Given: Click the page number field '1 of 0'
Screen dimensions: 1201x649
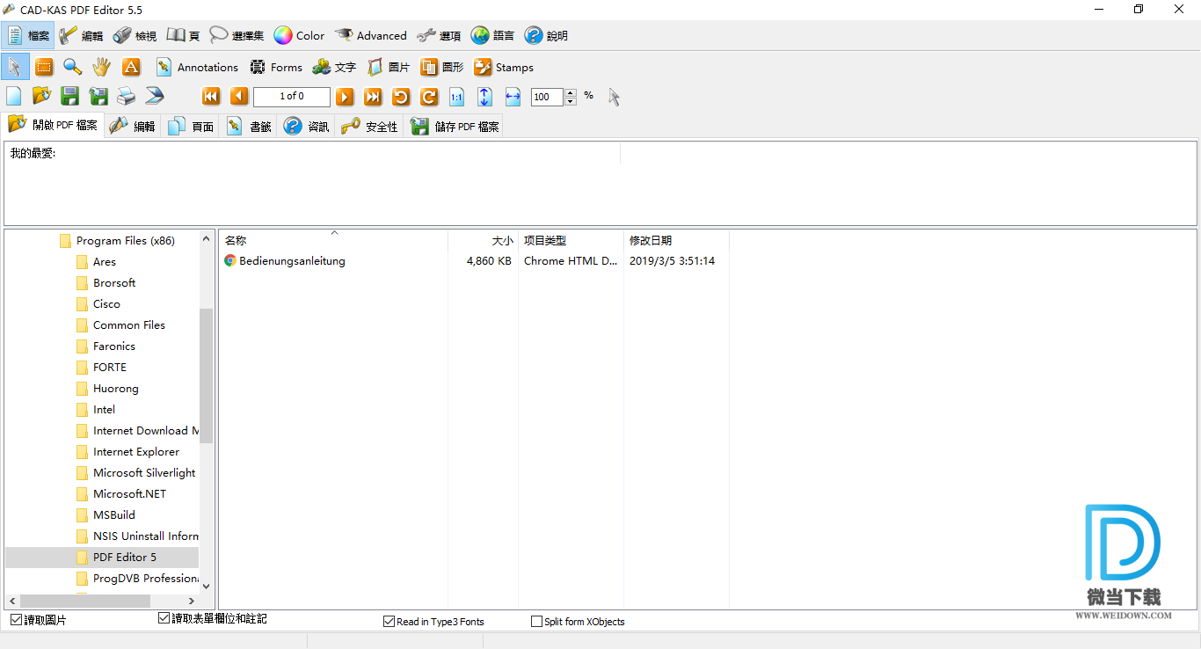Looking at the screenshot, I should tap(292, 97).
